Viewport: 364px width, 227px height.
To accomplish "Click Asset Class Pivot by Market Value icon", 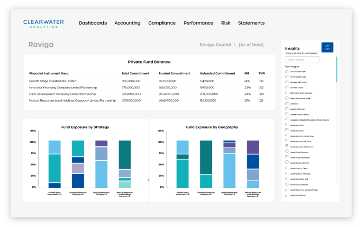I will (x=287, y=190).
